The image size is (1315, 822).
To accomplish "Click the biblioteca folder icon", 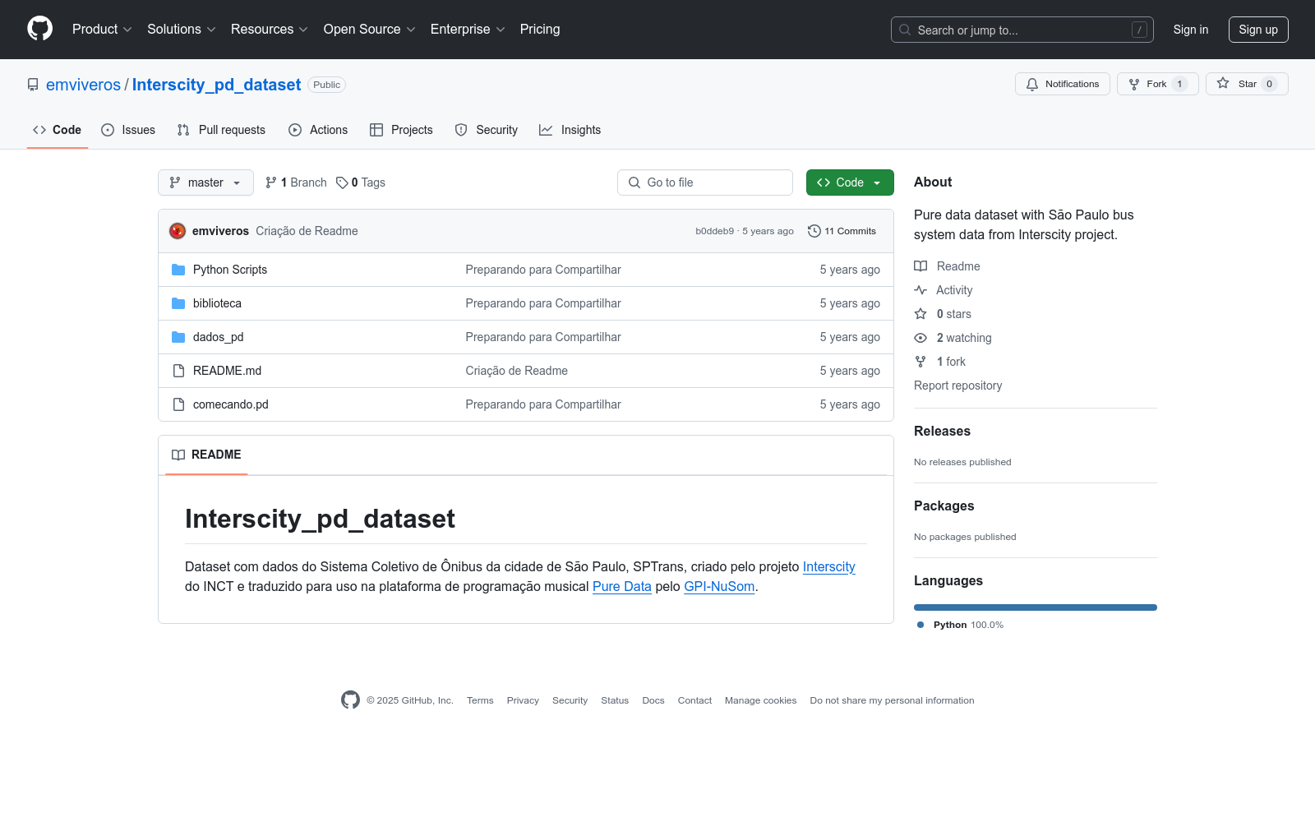I will [x=178, y=303].
